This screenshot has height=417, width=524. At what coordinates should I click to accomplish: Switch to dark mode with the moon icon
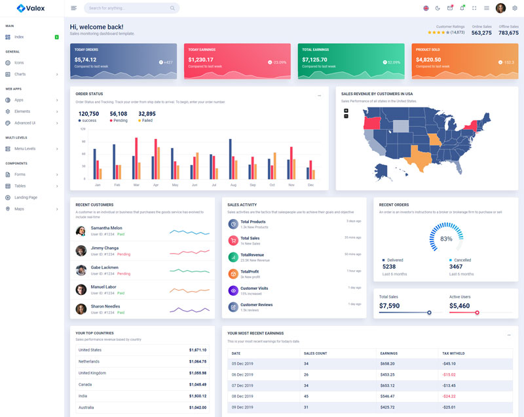(x=438, y=8)
